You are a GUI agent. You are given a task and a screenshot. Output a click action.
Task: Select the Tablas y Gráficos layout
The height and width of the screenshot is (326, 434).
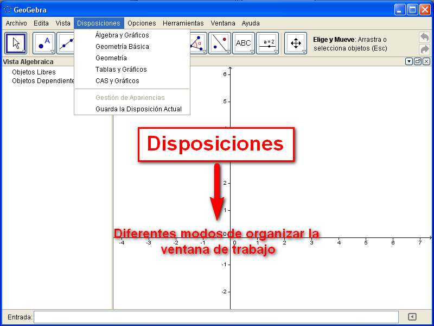tap(121, 70)
